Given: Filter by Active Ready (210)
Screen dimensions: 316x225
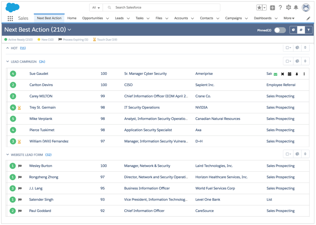Looking at the screenshot, I should coord(19,40).
